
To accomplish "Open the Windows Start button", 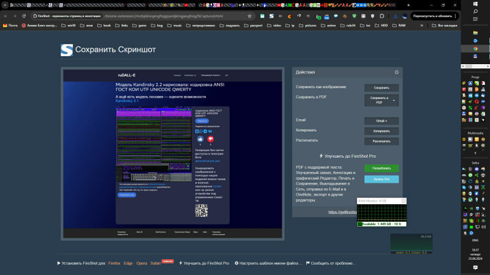I will 475,4.
